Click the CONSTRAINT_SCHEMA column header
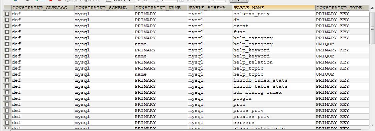Viewport: 375px width, 131px height. [104, 8]
